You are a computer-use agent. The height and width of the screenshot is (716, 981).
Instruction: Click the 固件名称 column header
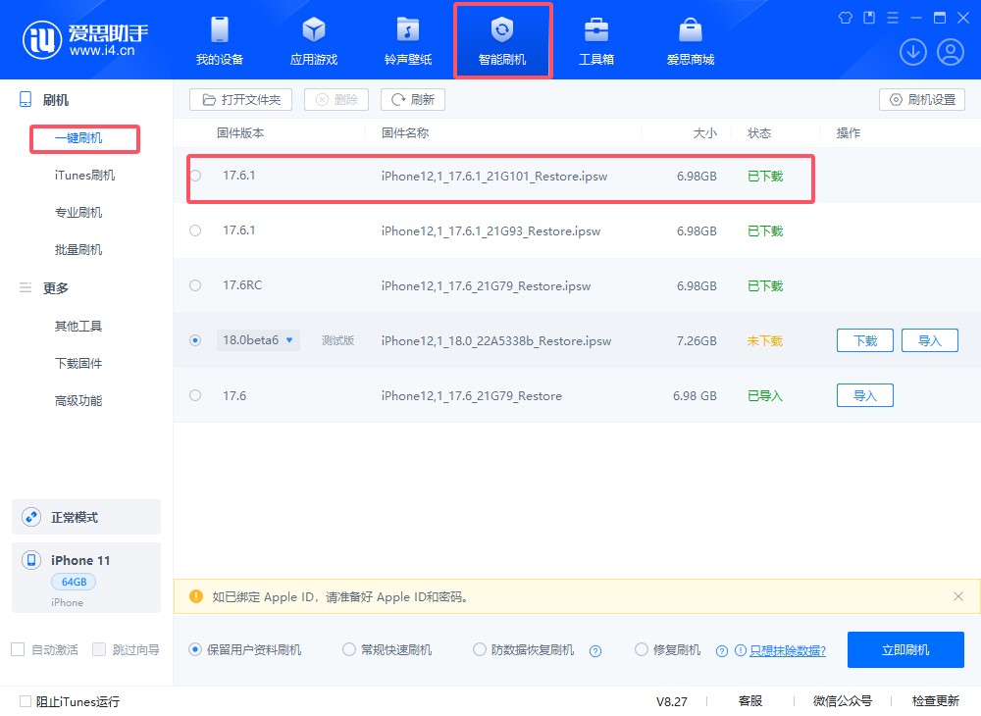click(x=405, y=133)
